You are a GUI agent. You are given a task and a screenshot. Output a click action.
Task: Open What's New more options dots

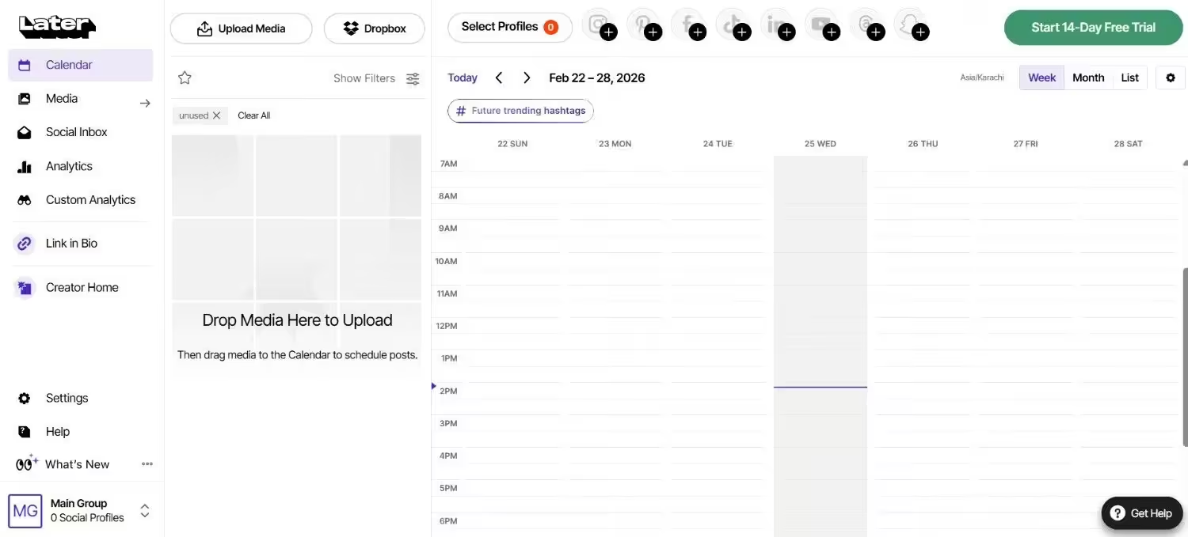tap(147, 464)
